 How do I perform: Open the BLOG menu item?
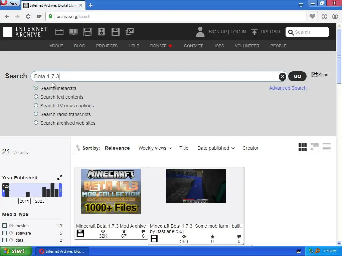pos(79,46)
